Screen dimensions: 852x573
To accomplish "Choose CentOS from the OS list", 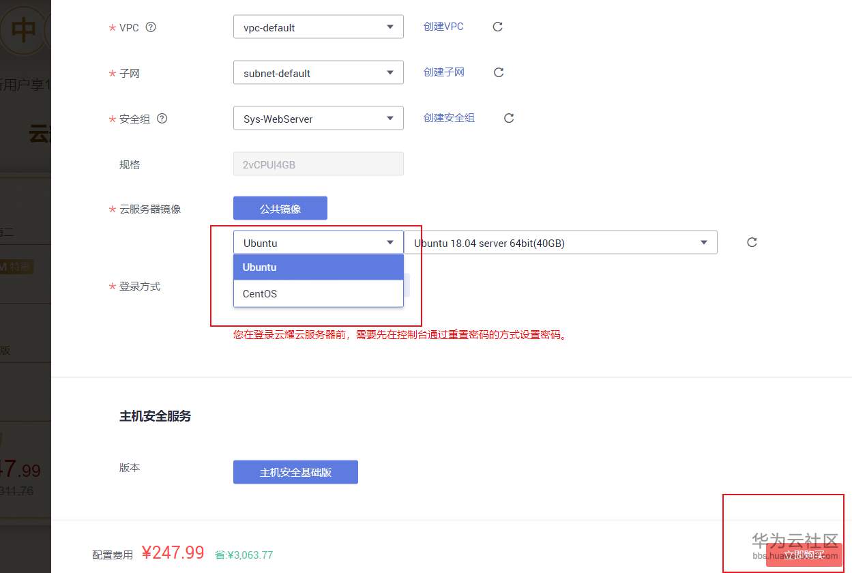I will coord(318,294).
